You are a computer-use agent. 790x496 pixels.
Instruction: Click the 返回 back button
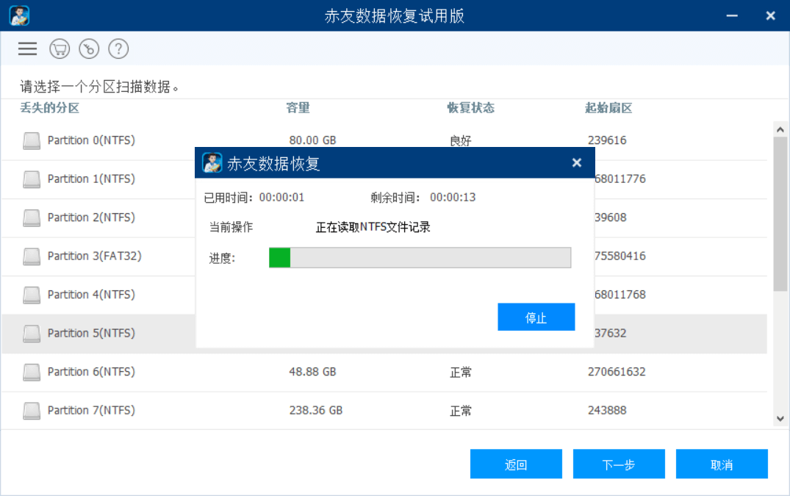coord(516,464)
